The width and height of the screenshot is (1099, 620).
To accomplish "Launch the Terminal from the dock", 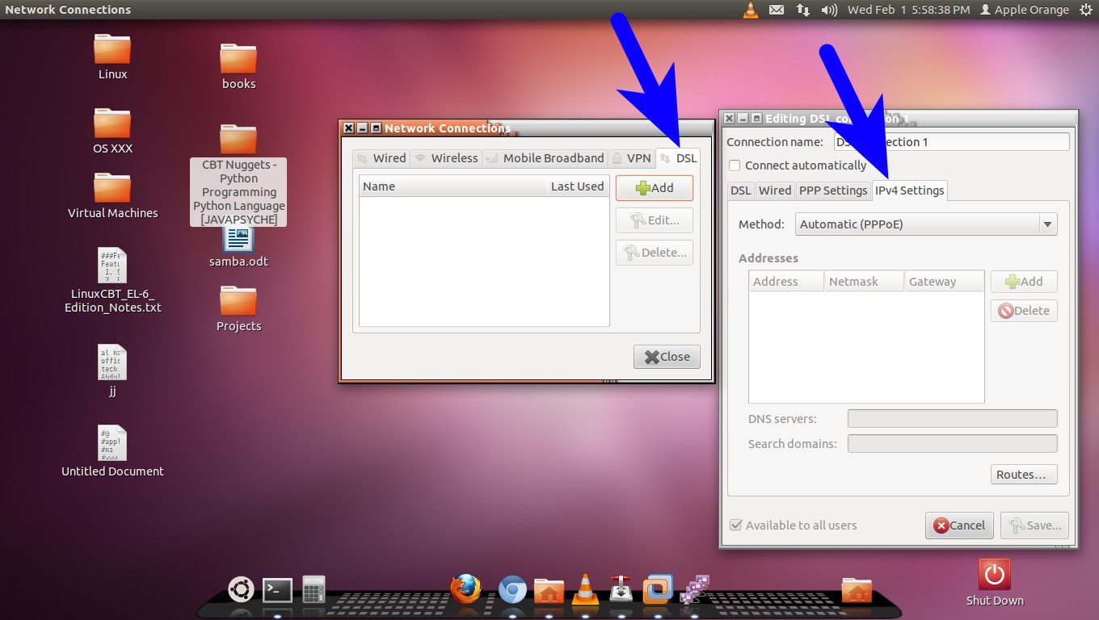I will click(x=277, y=590).
